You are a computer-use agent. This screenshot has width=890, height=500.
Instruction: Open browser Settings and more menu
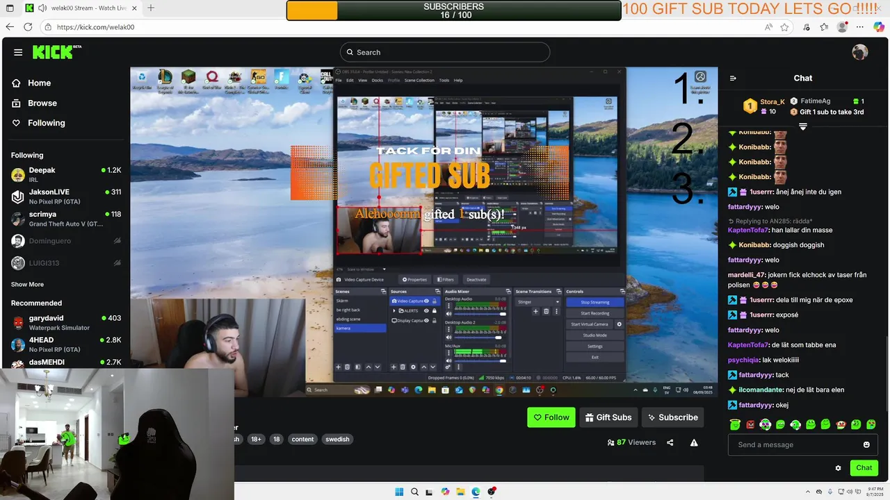860,27
